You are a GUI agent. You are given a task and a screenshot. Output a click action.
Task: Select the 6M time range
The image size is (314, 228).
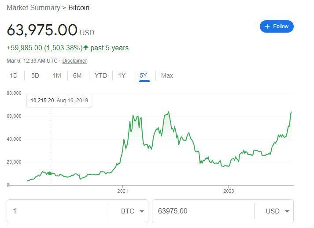[x=78, y=75]
